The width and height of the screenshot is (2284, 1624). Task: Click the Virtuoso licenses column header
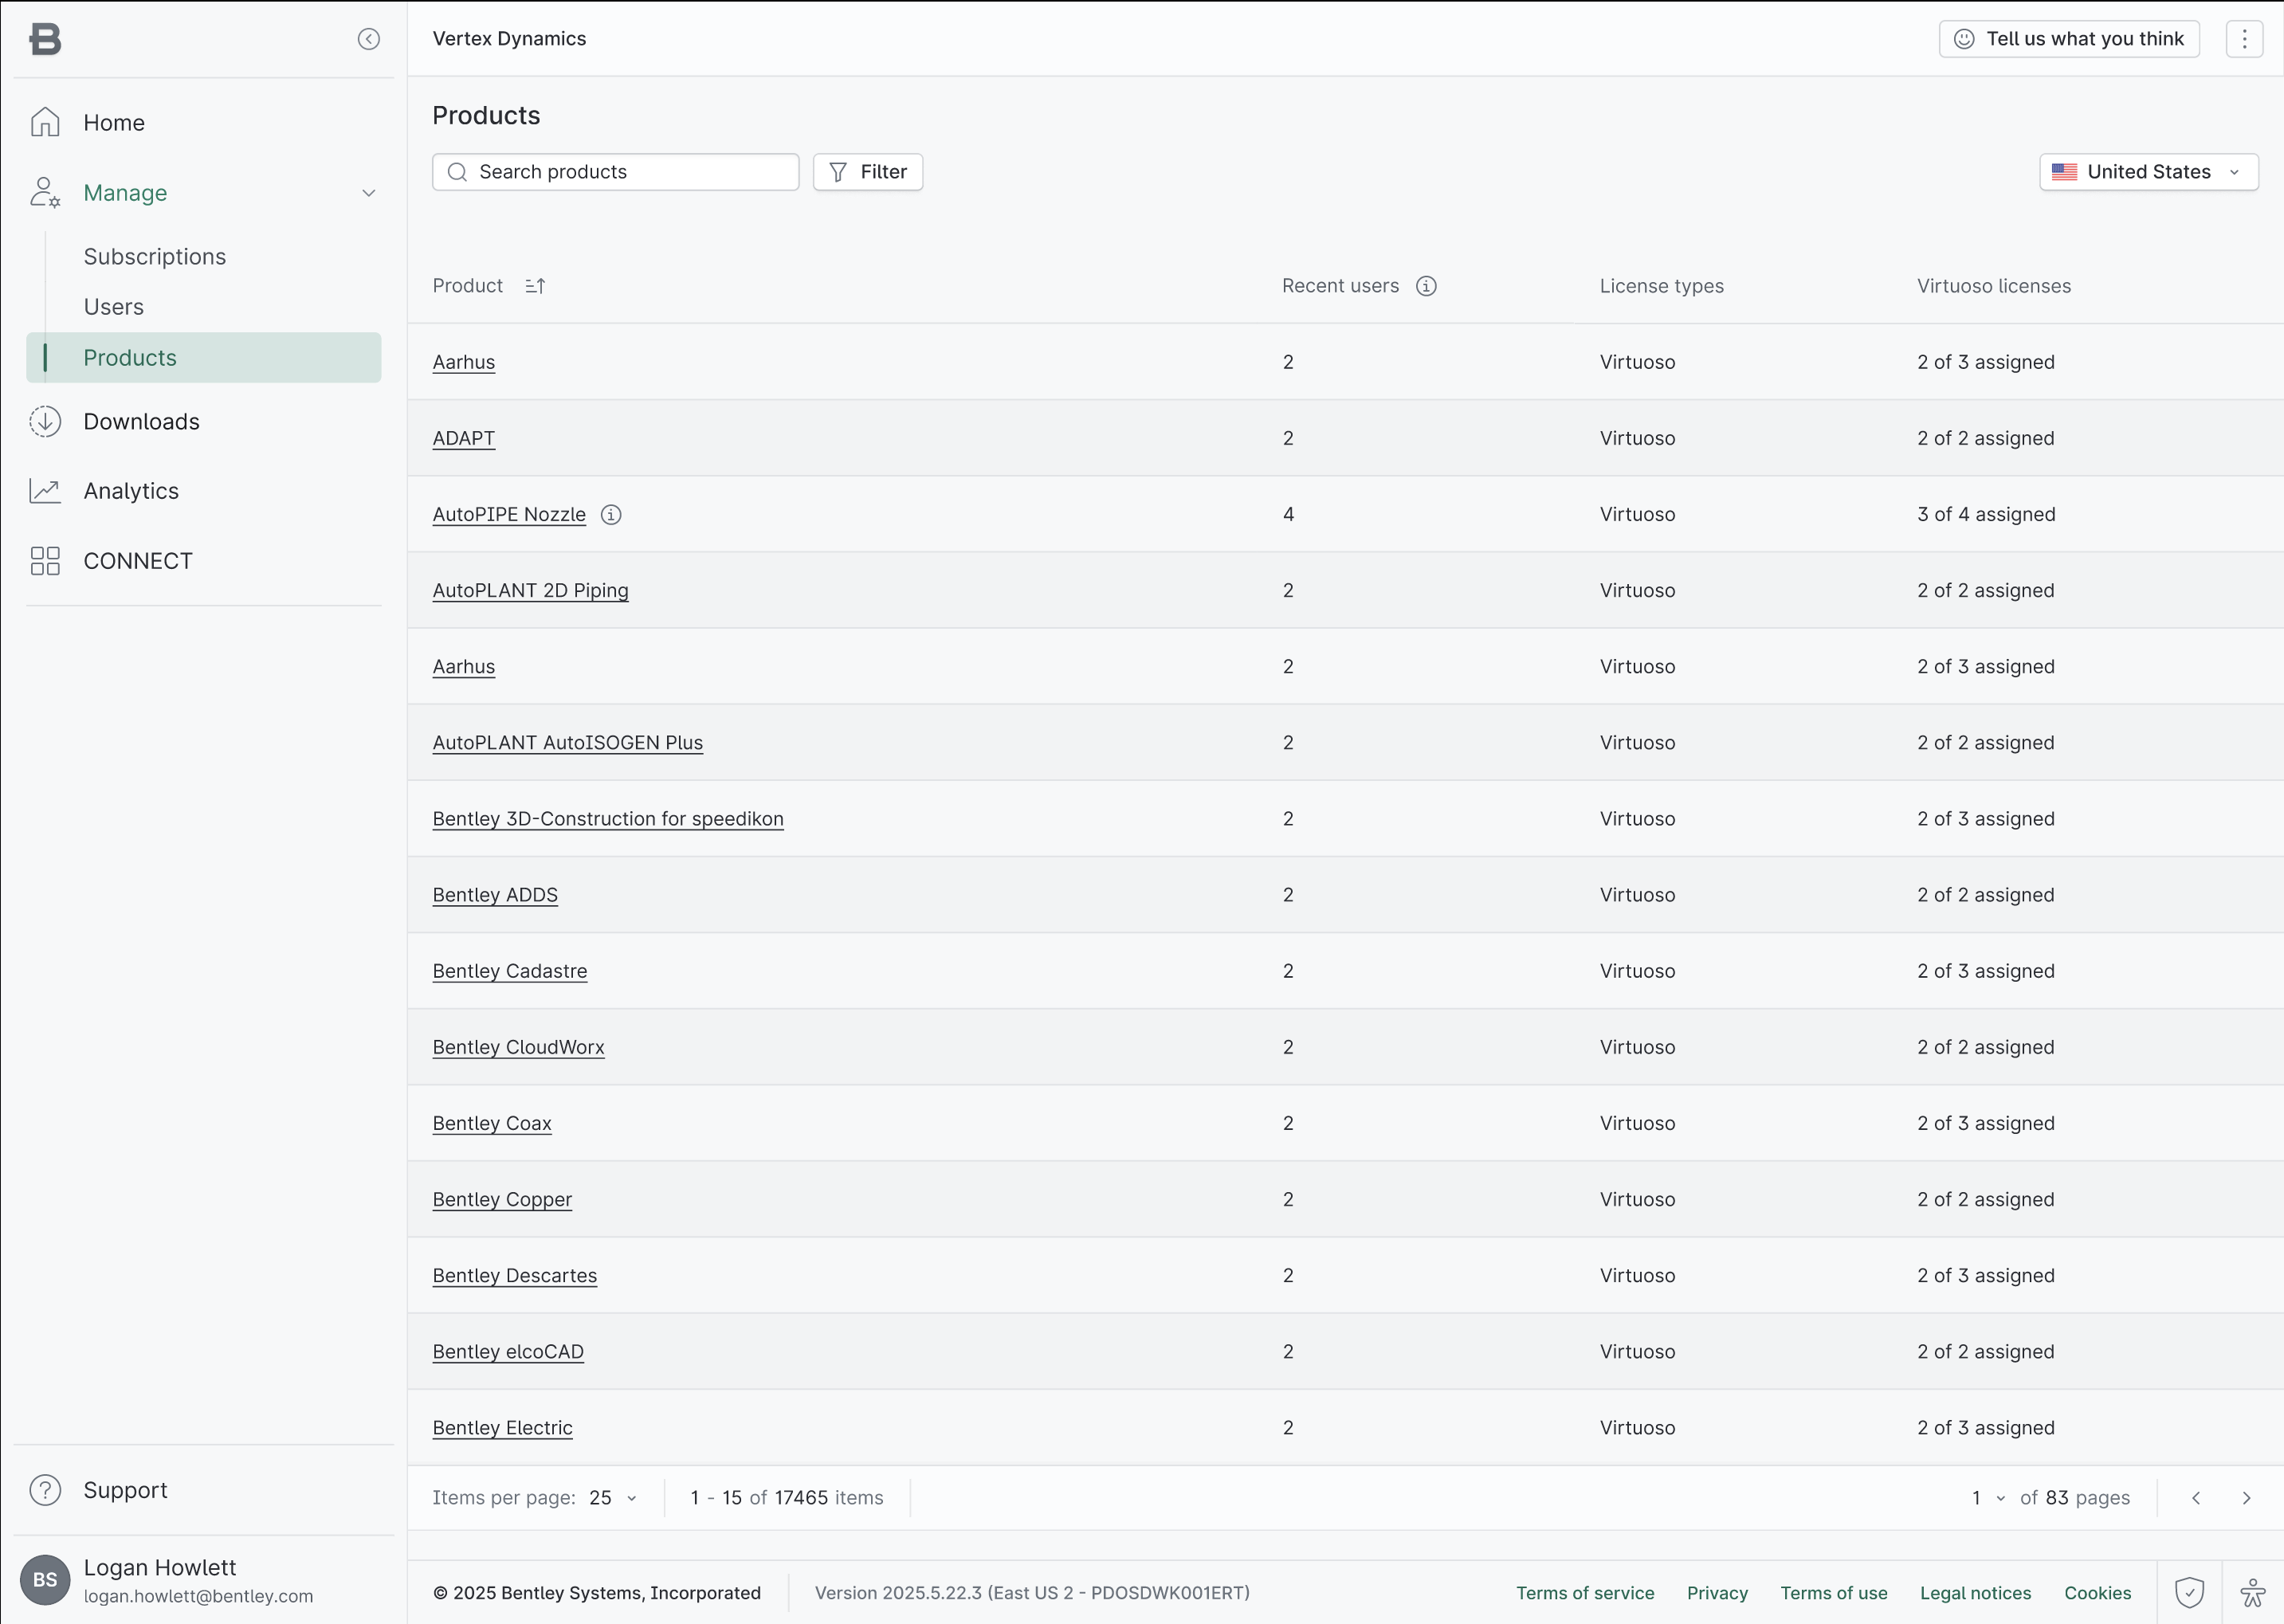(1993, 286)
